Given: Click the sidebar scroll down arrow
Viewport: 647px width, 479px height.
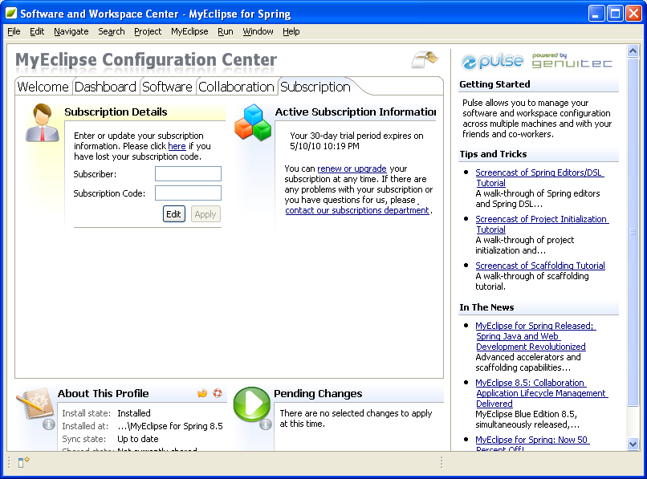Looking at the screenshot, I should (633, 444).
